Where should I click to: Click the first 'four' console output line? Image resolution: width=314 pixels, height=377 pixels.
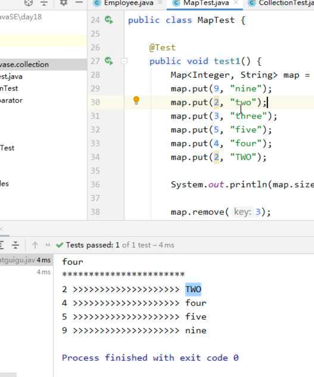[72, 262]
